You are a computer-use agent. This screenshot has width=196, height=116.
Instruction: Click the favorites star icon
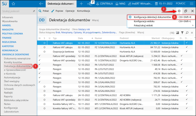13,4
